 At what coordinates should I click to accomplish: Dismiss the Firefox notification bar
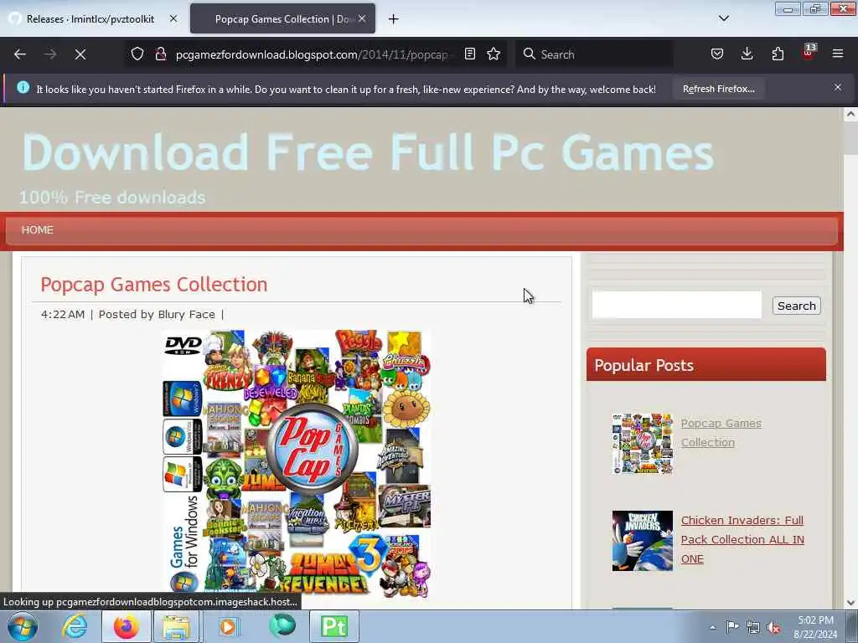(838, 87)
